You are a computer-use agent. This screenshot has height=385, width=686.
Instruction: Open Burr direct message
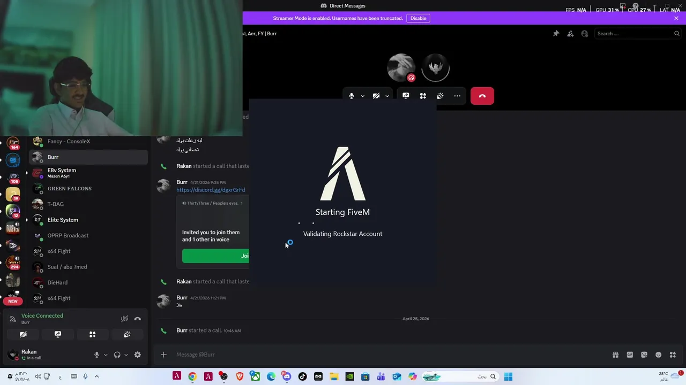click(88, 157)
